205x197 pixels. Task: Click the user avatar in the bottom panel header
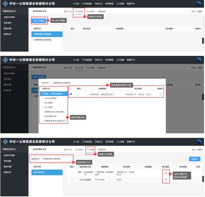point(199,142)
